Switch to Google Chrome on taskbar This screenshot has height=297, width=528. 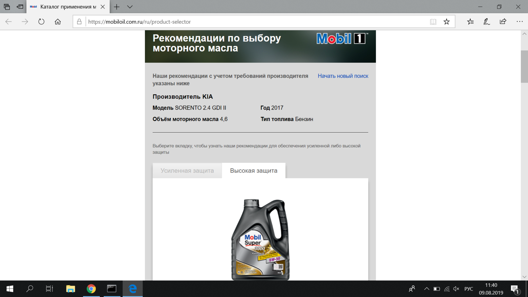point(91,289)
